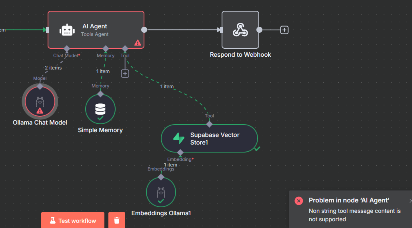Delete executions with the trash icon button
The width and height of the screenshot is (412, 228).
pos(117,220)
